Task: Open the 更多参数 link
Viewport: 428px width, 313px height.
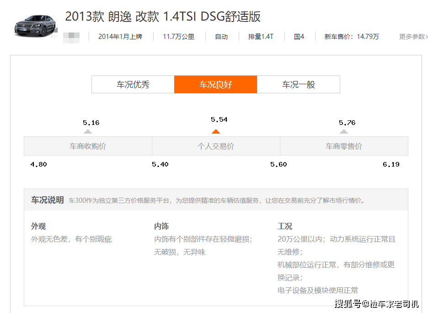Action: pos(413,37)
